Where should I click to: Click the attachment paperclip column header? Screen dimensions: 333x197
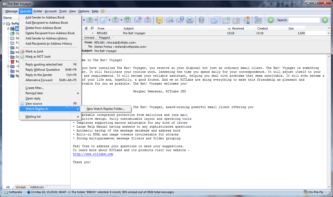click(x=86, y=28)
